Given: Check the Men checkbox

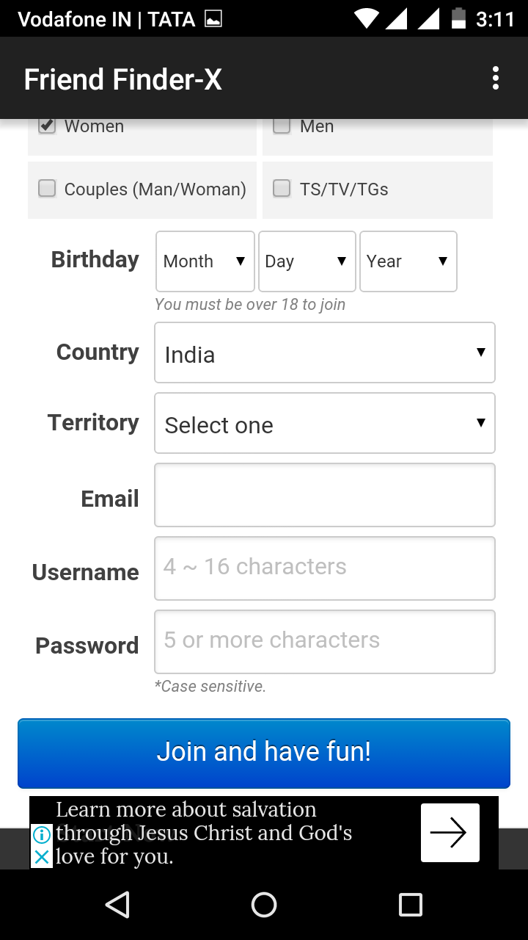Looking at the screenshot, I should point(282,126).
